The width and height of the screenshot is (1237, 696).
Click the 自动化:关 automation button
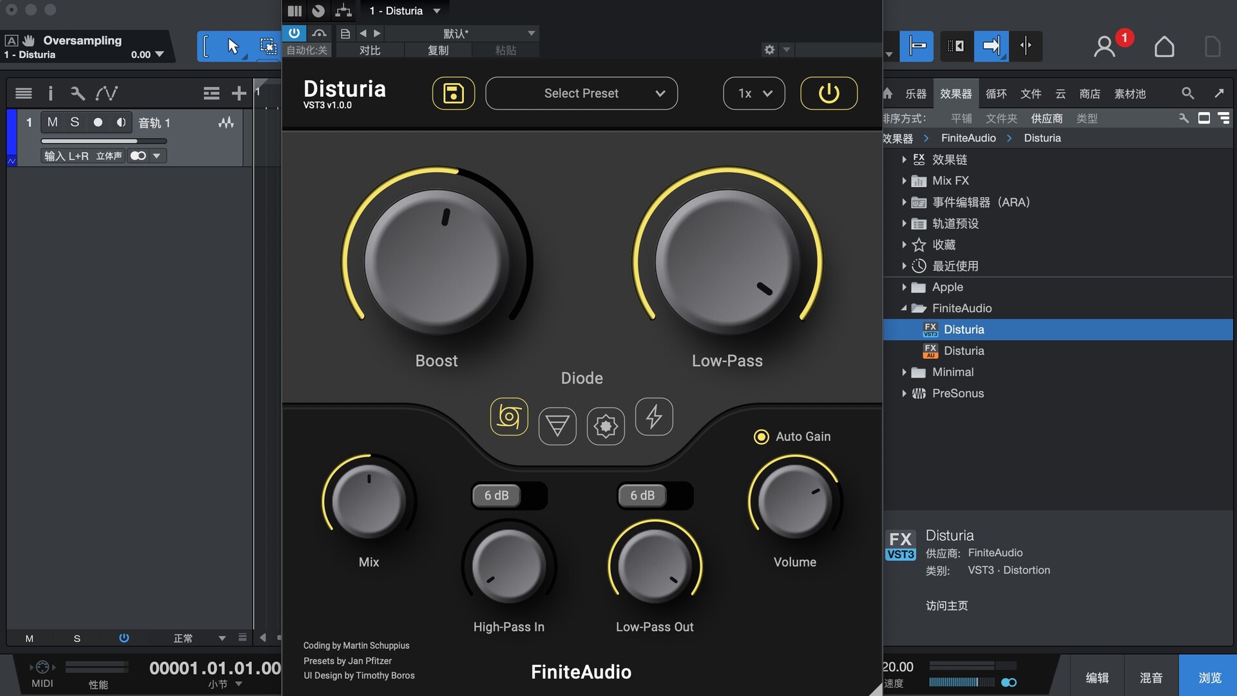[307, 50]
